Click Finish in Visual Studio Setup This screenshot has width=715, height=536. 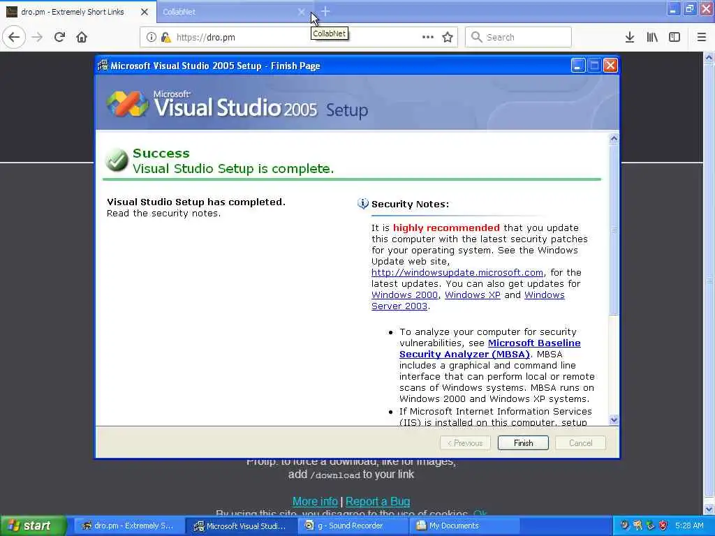(x=523, y=442)
